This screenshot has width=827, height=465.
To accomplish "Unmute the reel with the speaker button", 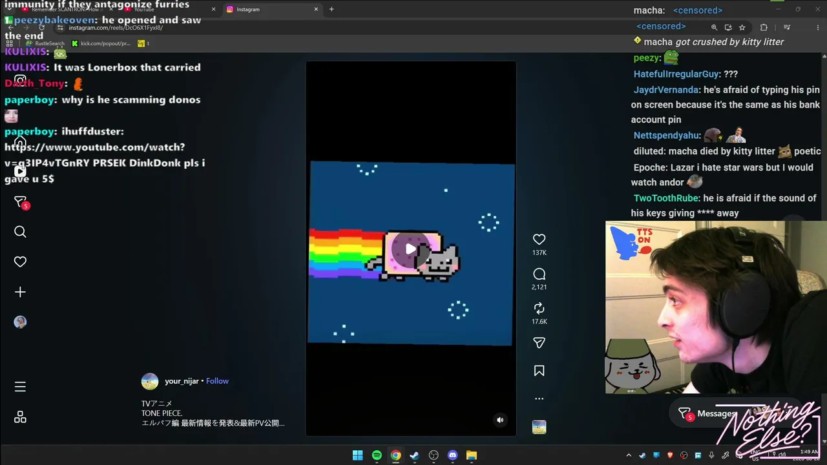I will pos(499,420).
